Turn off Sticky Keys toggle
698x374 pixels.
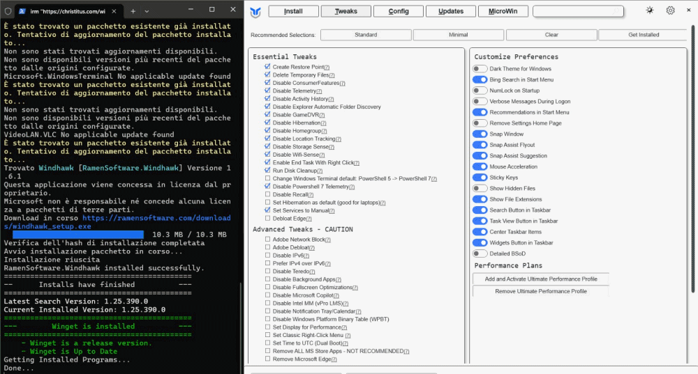coord(480,178)
